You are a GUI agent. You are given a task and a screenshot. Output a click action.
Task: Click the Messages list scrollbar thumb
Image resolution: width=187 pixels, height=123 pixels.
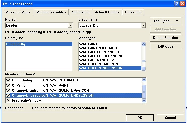[x=143, y=61]
